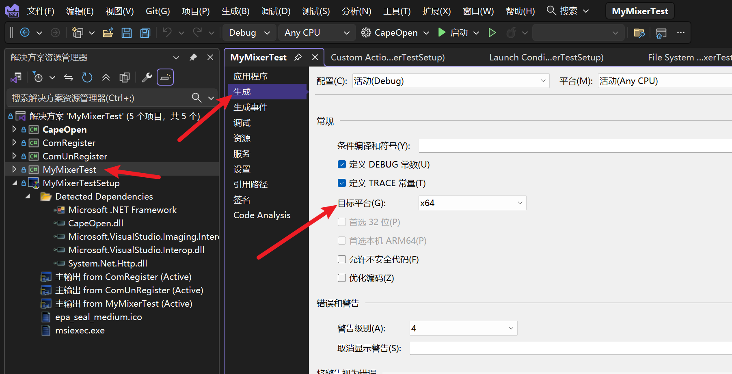Open the toolbar overflow ellipsis menu
Image resolution: width=732 pixels, height=374 pixels.
pos(681,32)
